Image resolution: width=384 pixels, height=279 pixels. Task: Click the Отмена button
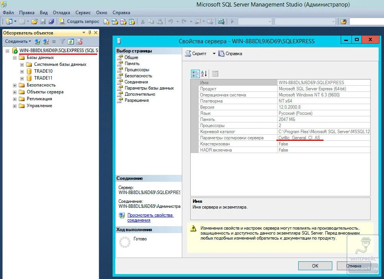[354, 266]
